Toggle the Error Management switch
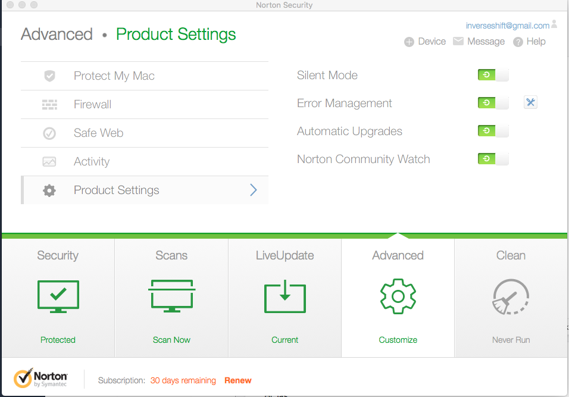Image resolution: width=569 pixels, height=397 pixels. pos(493,103)
